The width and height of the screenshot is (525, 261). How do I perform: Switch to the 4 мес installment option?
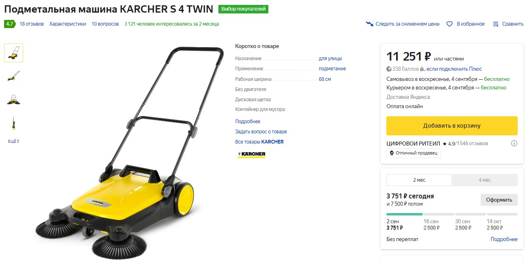[x=484, y=180]
